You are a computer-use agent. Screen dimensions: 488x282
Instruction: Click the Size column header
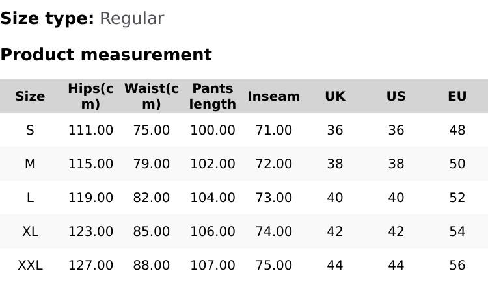(30, 96)
